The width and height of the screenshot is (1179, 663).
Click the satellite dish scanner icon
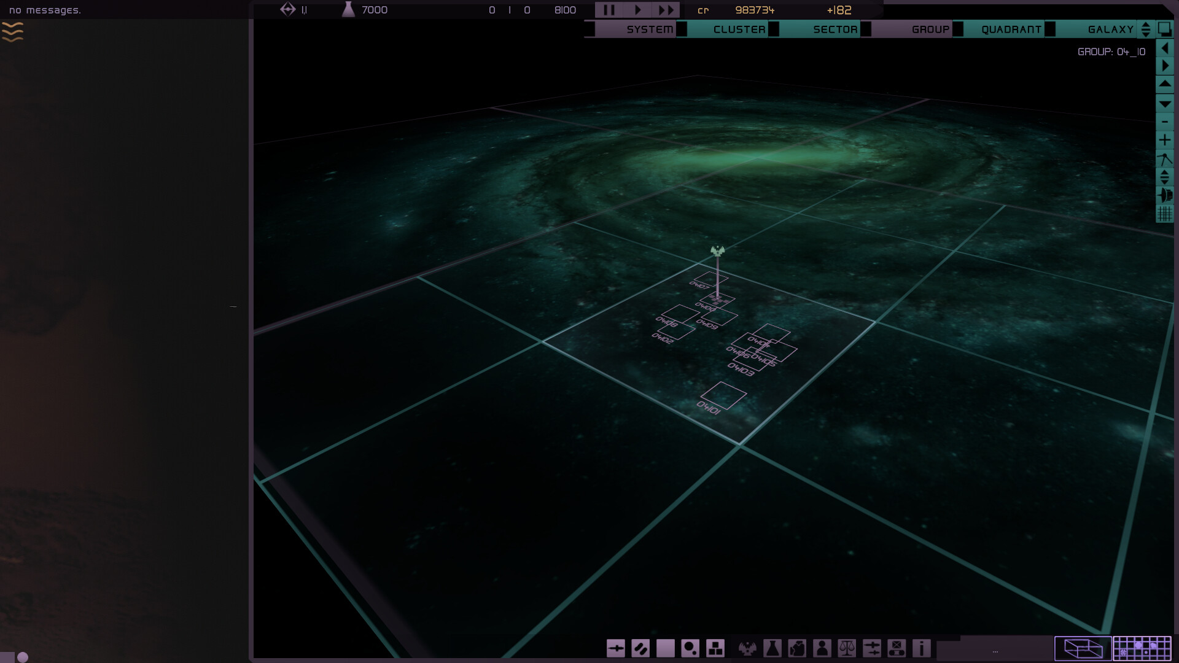1164,195
